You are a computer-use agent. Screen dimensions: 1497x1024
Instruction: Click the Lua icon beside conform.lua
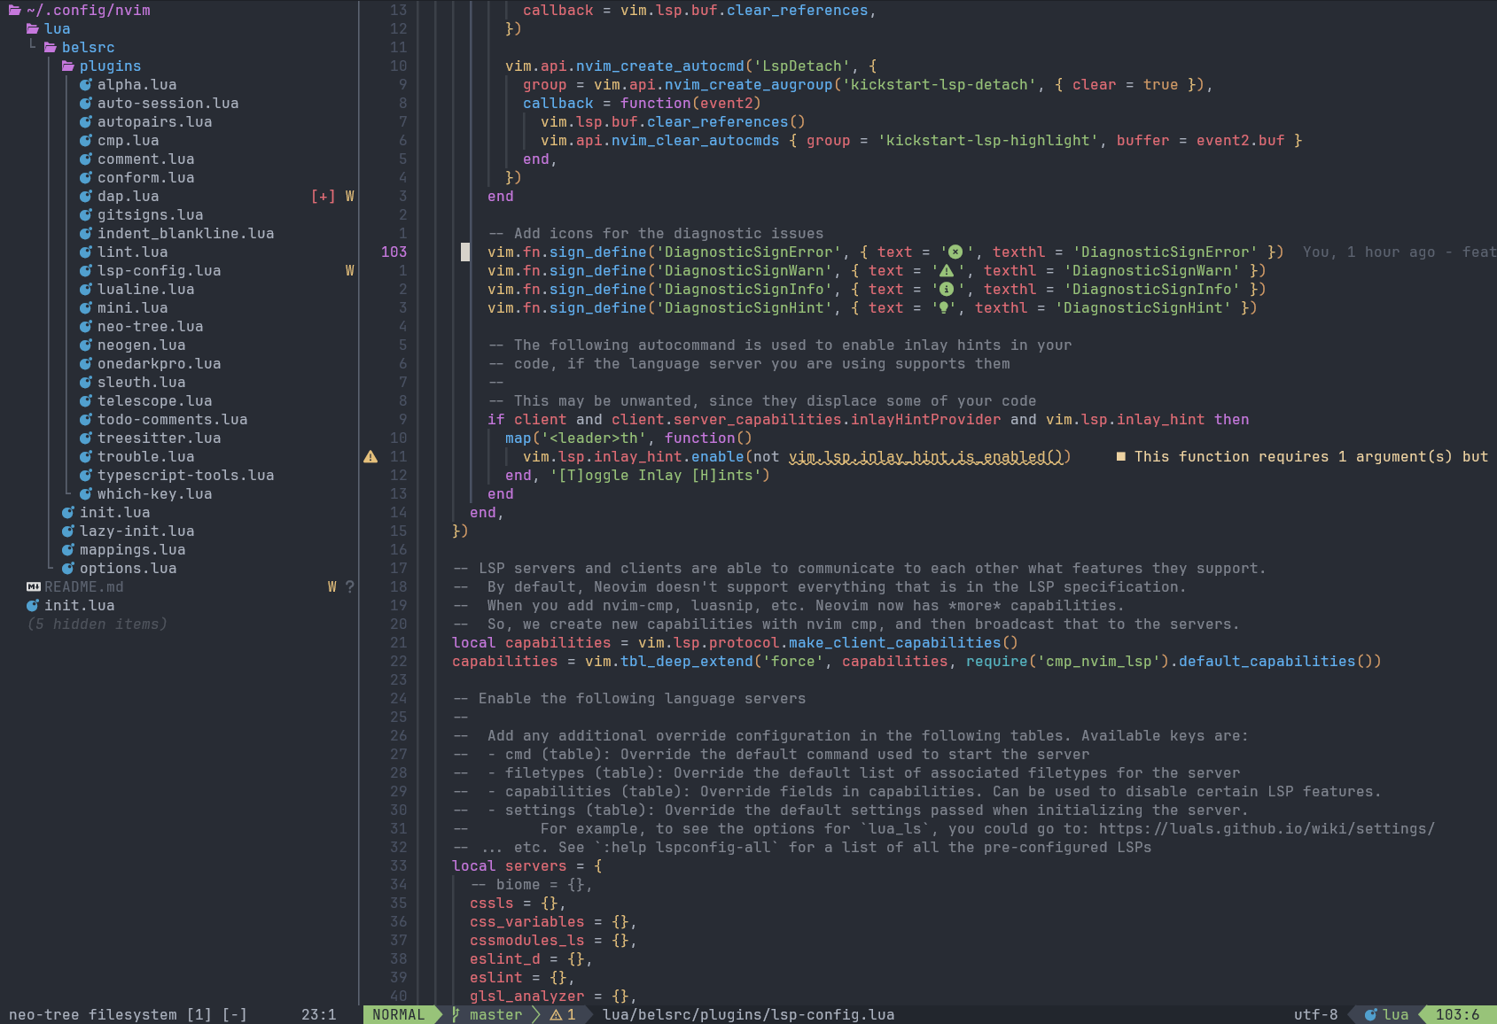(x=86, y=178)
